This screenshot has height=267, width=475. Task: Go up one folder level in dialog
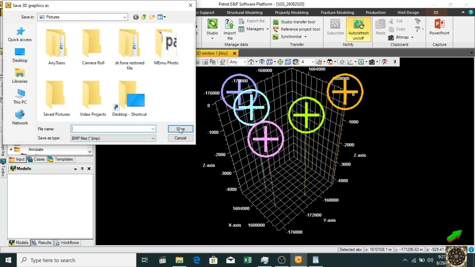point(144,17)
